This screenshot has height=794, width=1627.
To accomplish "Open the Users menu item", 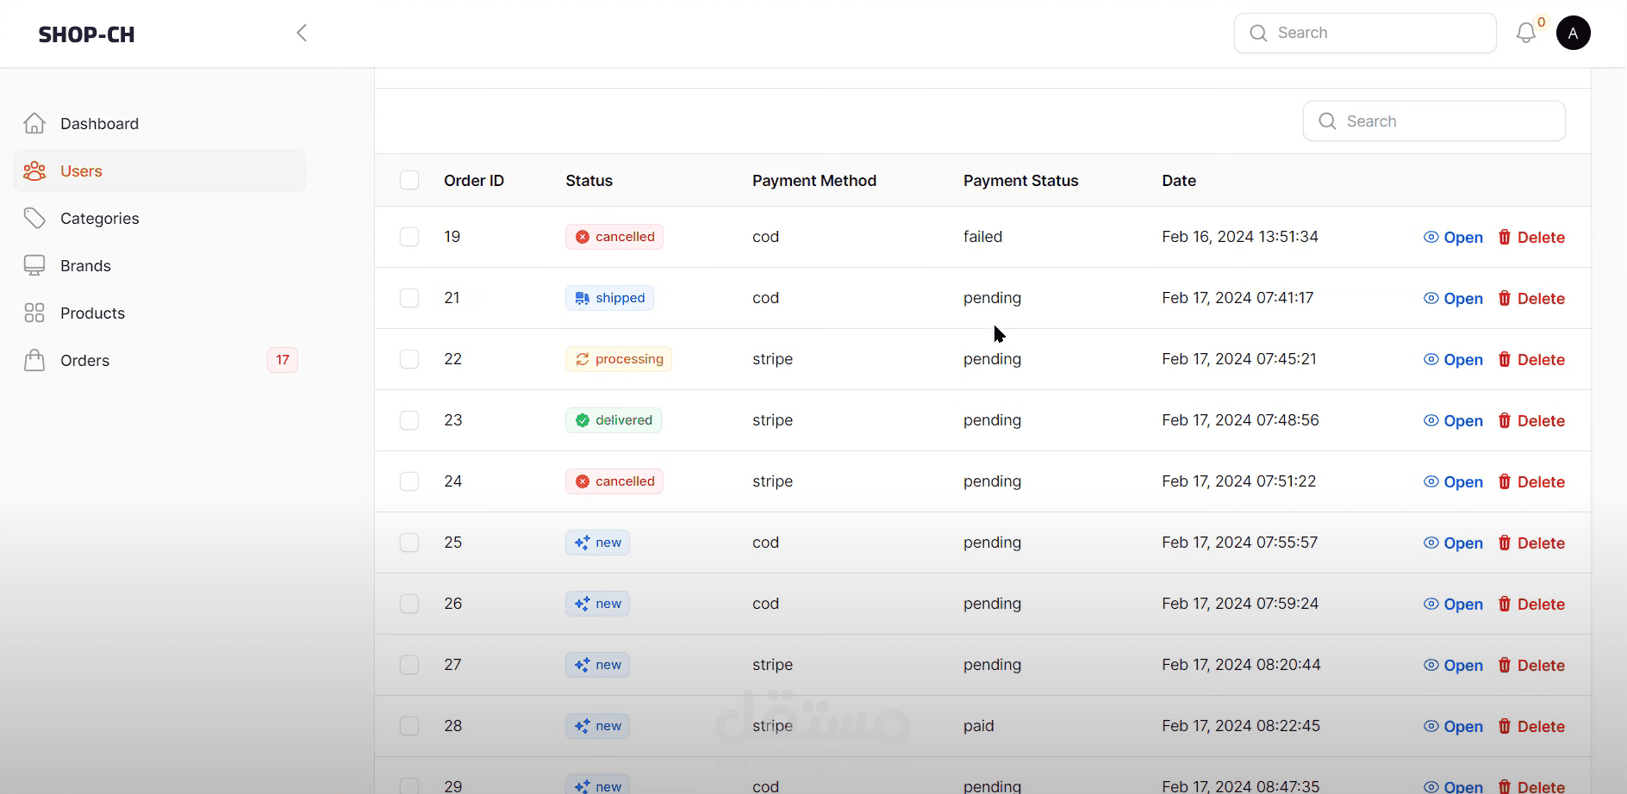I will [x=81, y=171].
